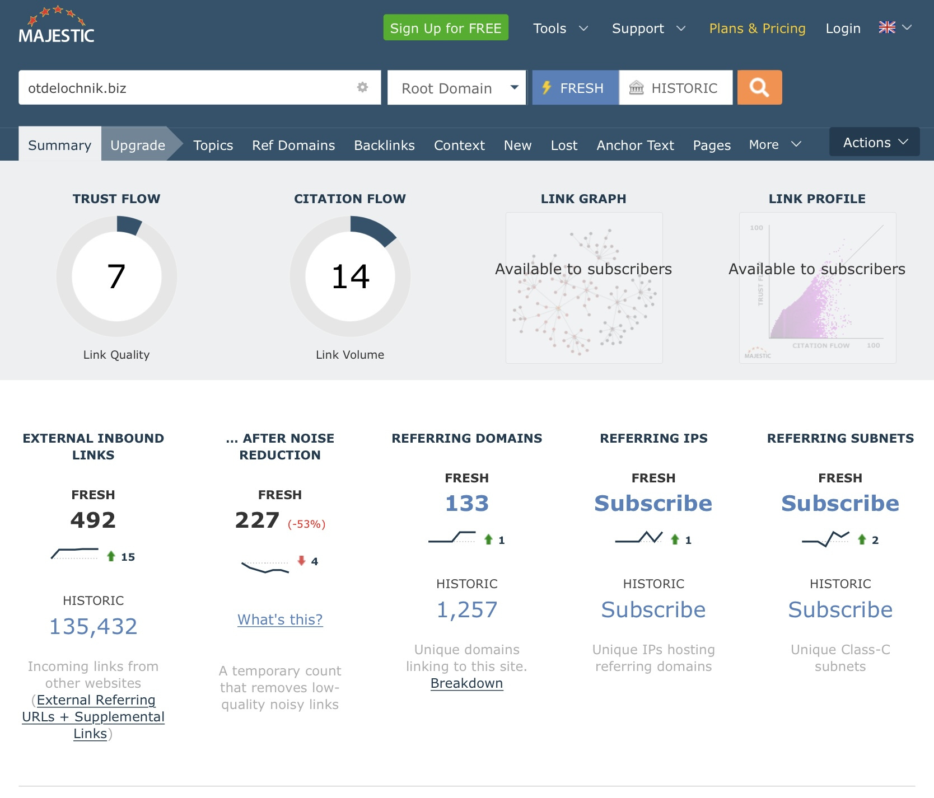Click the External Inbound Links sparkline chart

75,554
